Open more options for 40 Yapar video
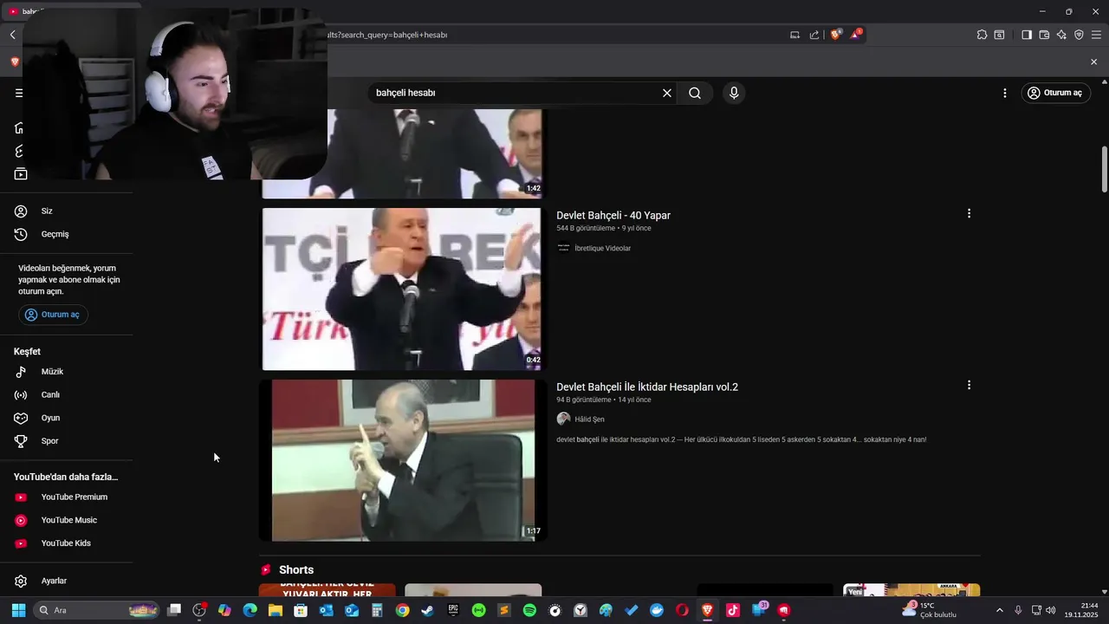This screenshot has width=1109, height=624. click(969, 213)
